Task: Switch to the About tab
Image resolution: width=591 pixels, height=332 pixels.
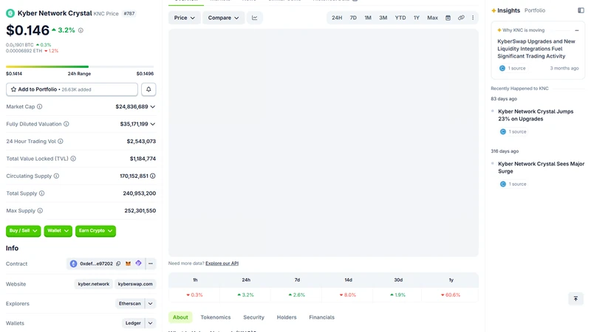Action: [x=180, y=317]
